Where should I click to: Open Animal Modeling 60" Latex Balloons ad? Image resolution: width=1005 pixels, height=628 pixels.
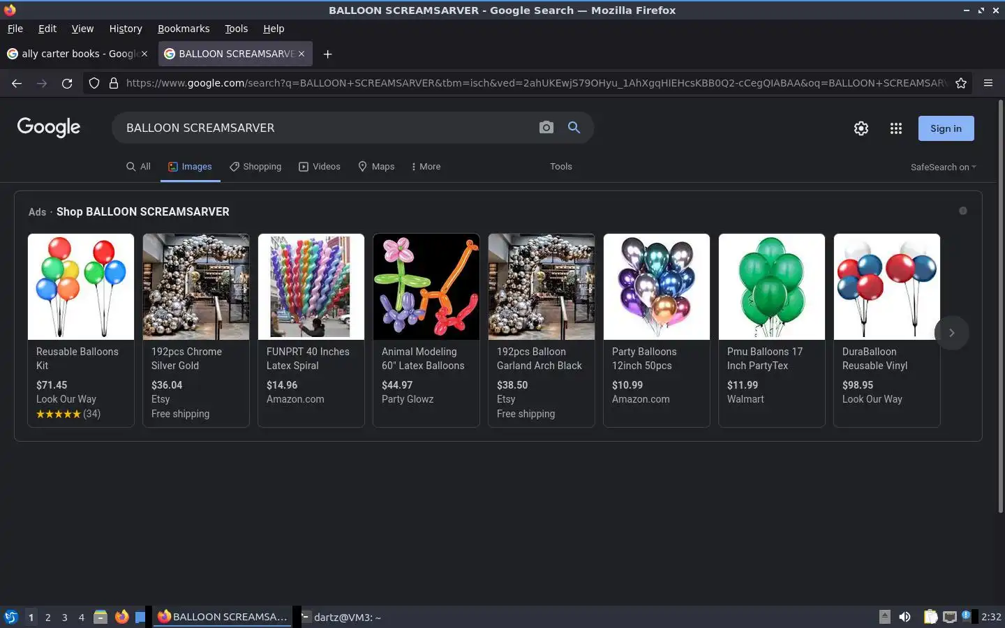point(426,330)
